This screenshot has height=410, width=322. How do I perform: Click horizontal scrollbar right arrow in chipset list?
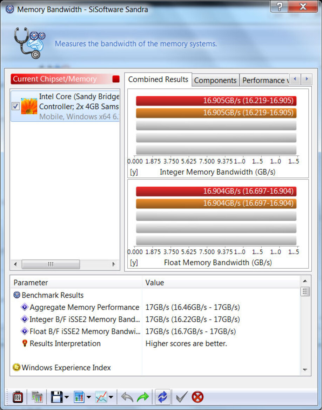[x=114, y=264]
